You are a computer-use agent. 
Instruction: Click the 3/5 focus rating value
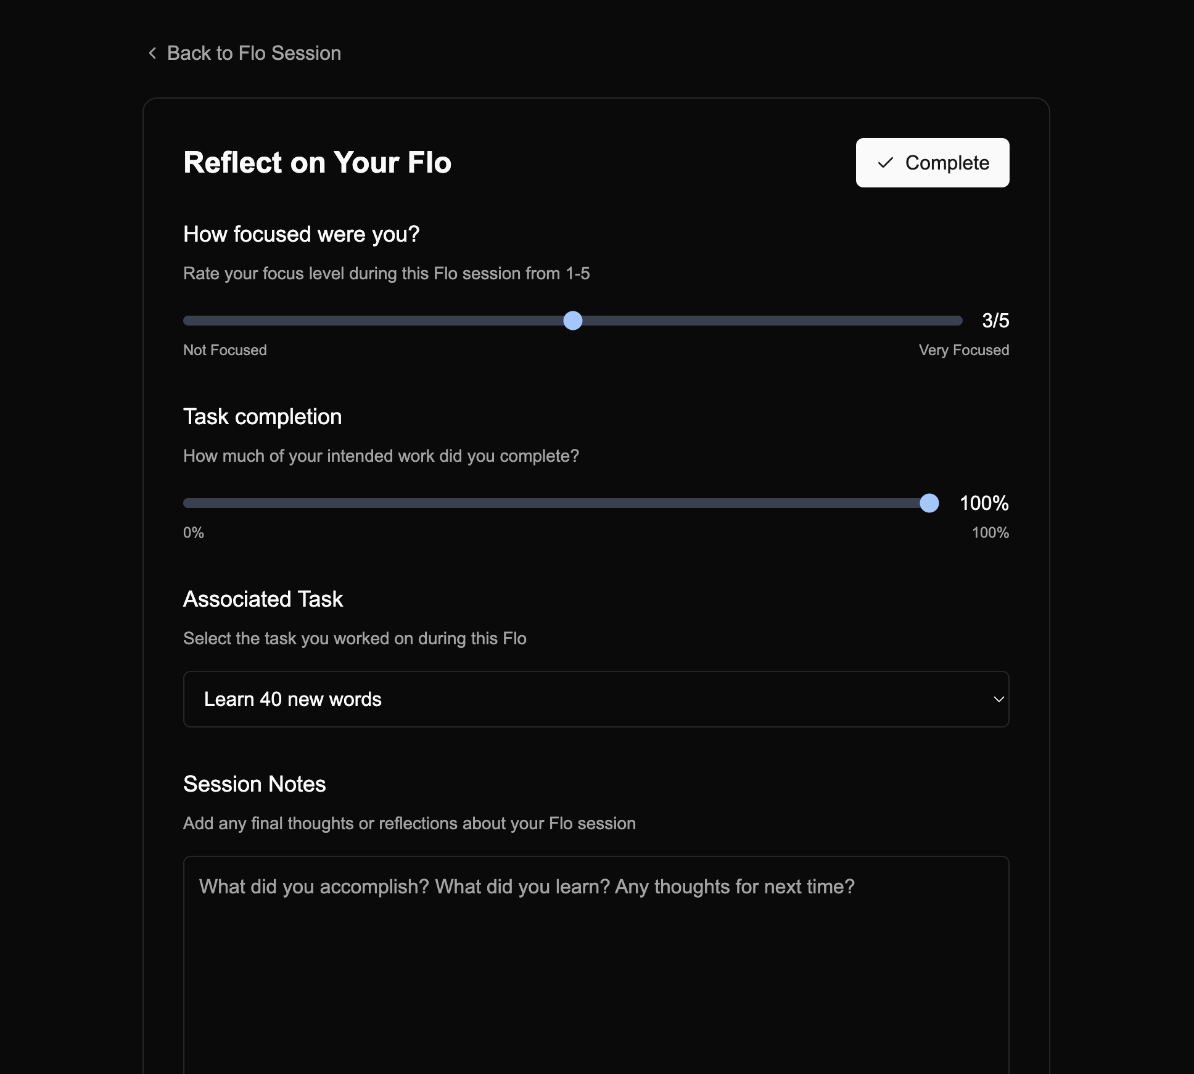tap(995, 321)
